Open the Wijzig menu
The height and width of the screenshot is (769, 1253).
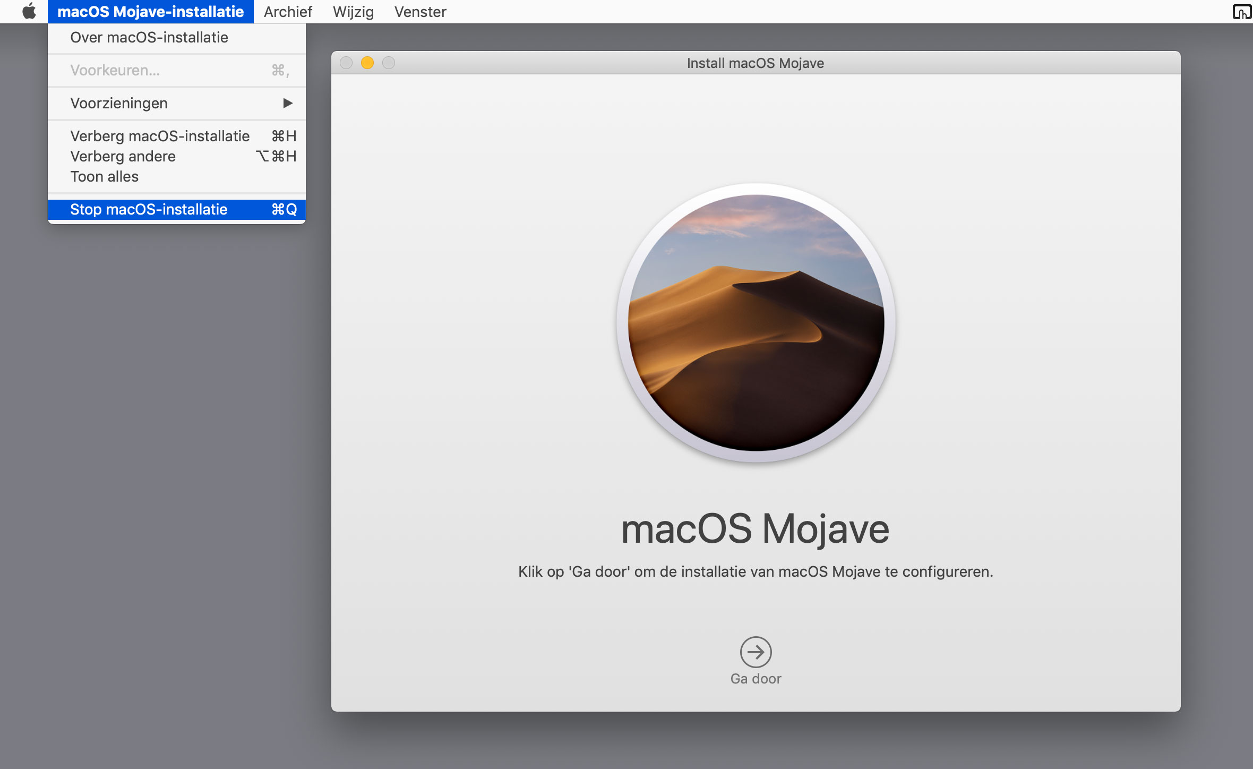353,12
